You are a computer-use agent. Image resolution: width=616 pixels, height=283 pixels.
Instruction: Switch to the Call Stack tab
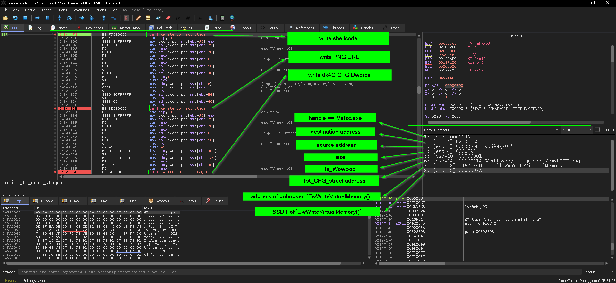(161, 28)
